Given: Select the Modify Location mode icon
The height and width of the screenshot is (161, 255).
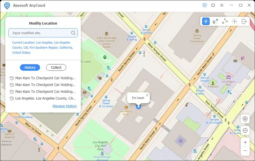Looking at the screenshot, I should [206, 21].
